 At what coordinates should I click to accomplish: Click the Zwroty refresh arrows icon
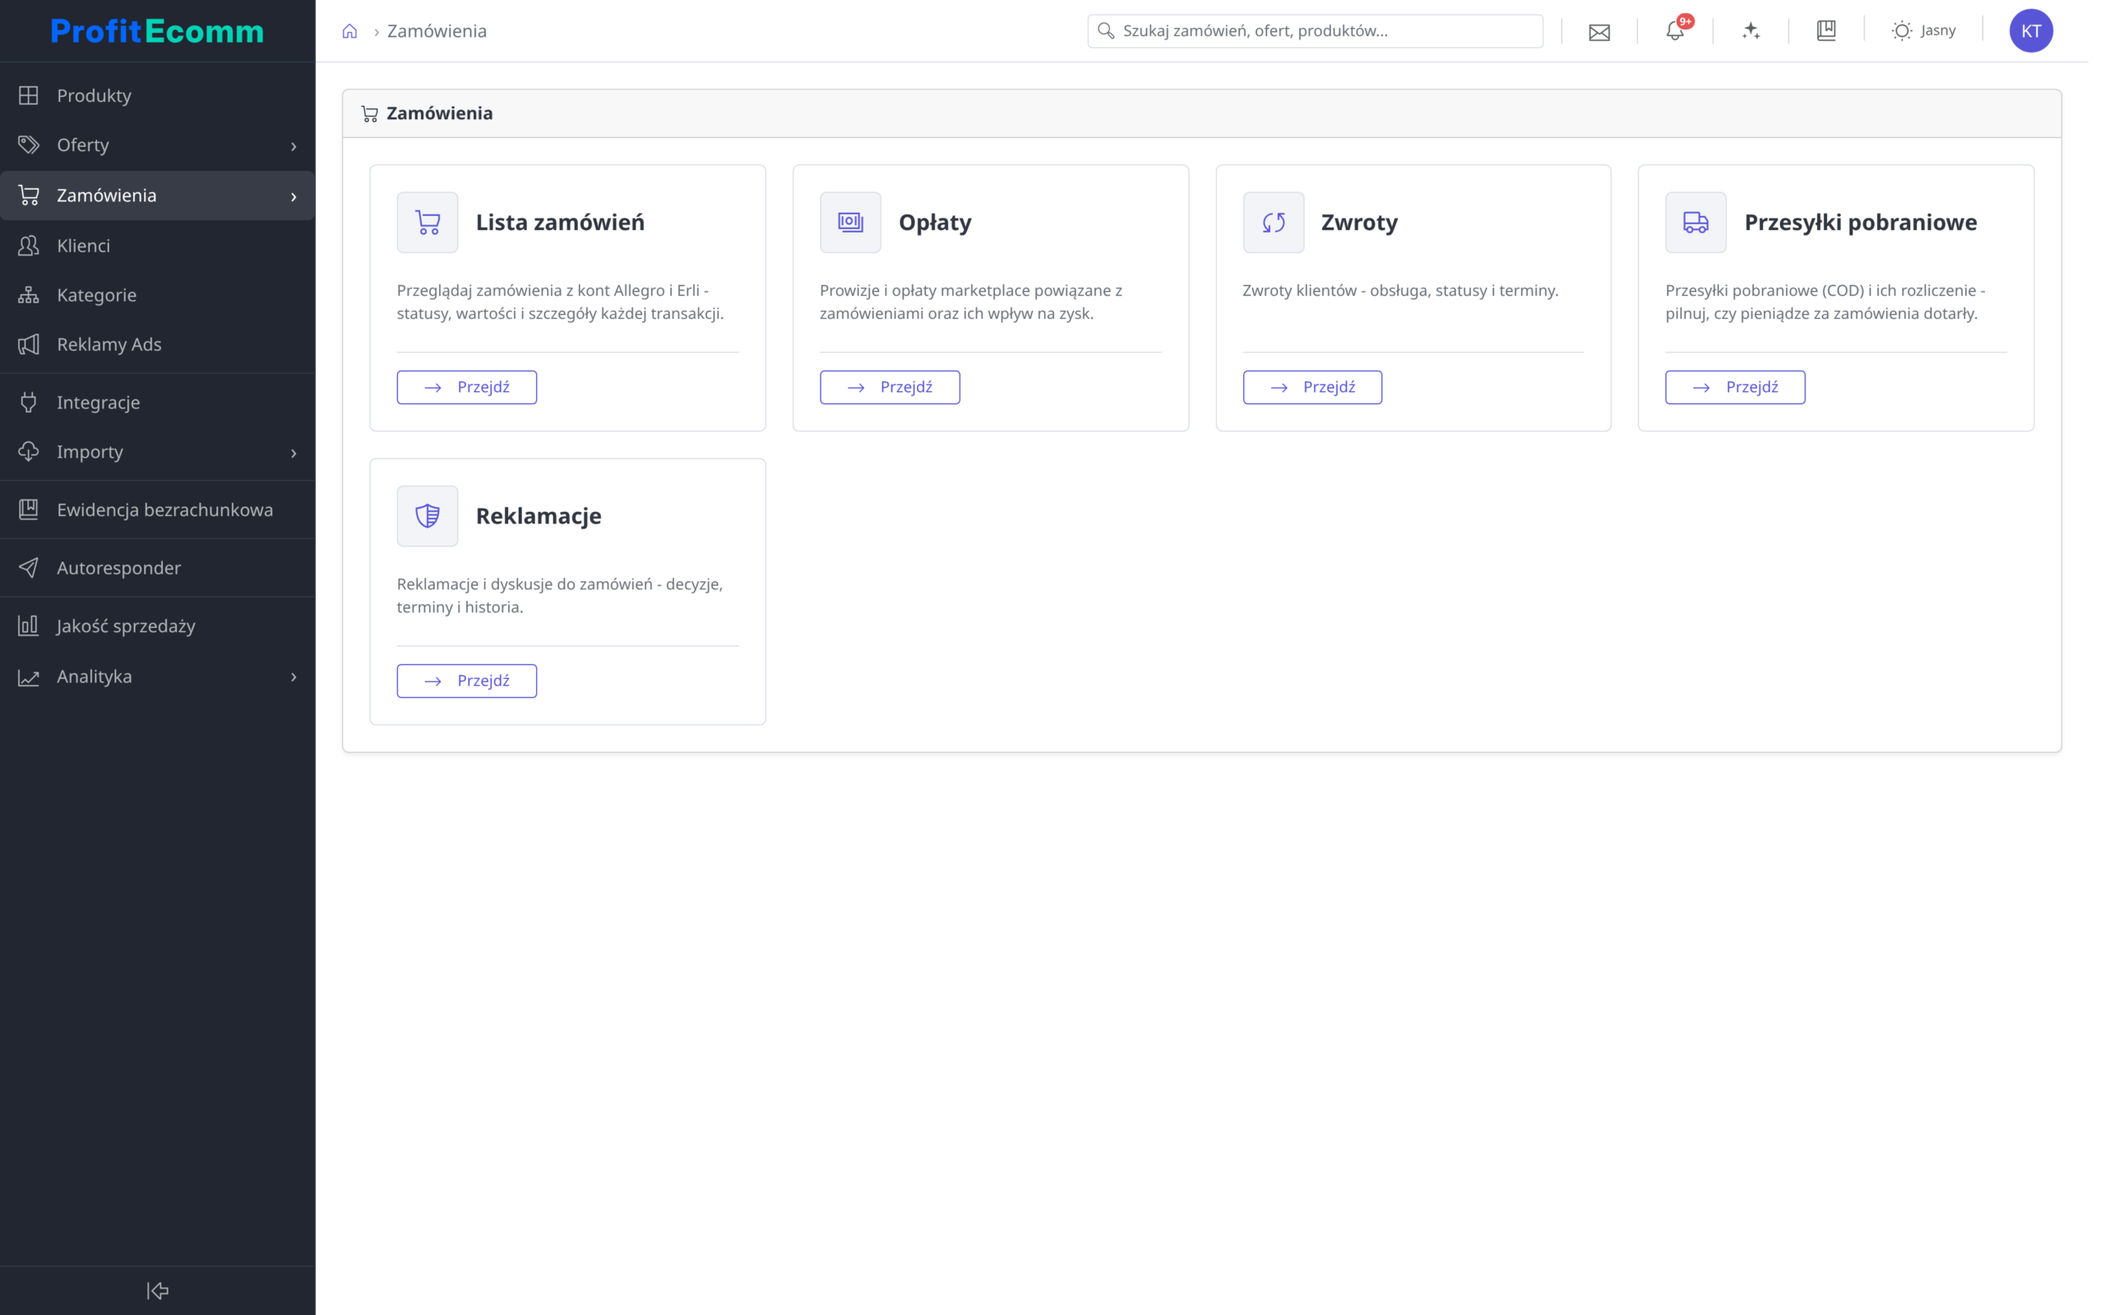point(1274,223)
